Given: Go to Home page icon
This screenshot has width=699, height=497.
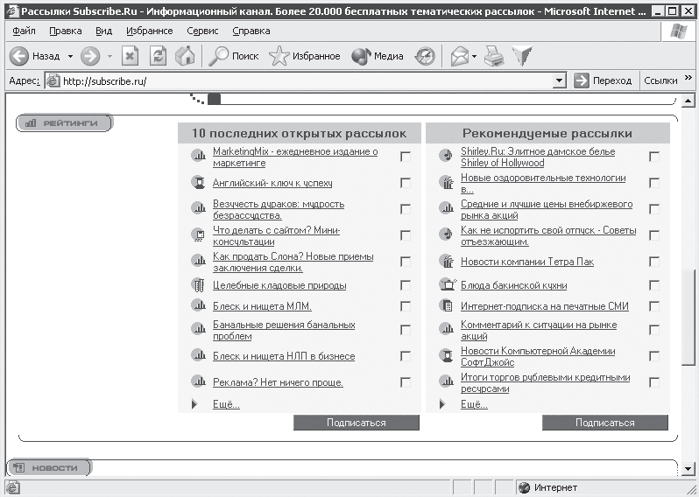Looking at the screenshot, I should click(185, 56).
